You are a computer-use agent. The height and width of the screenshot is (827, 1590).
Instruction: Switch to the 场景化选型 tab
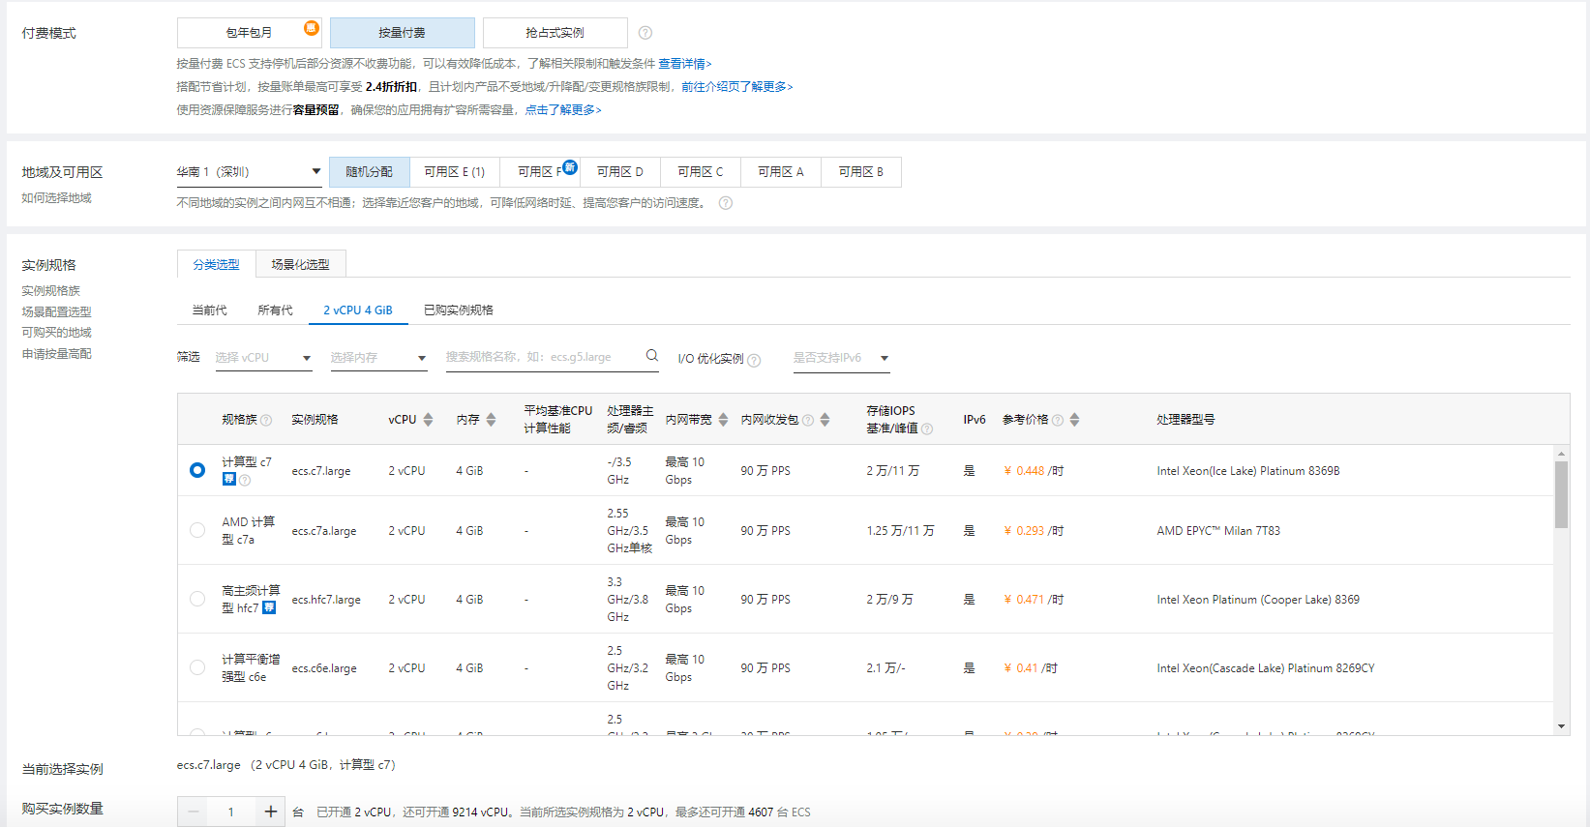click(x=300, y=264)
